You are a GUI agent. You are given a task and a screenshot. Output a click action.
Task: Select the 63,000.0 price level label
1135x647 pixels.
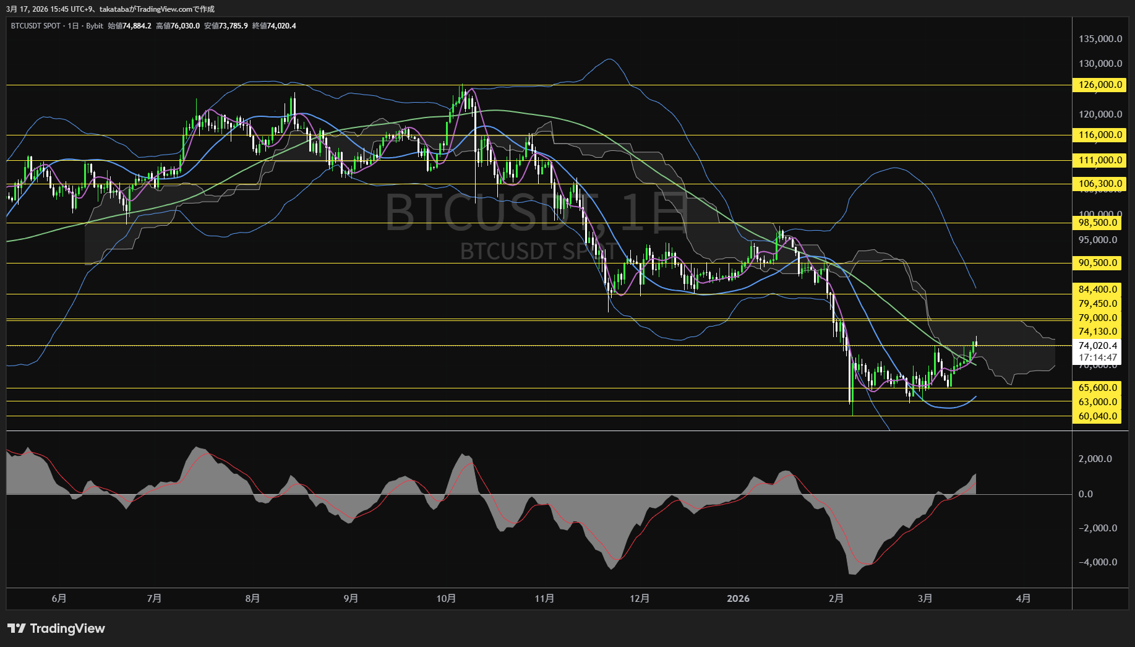[x=1098, y=402]
